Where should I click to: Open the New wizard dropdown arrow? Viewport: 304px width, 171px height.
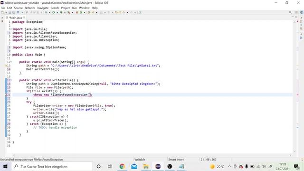tap(6, 12)
